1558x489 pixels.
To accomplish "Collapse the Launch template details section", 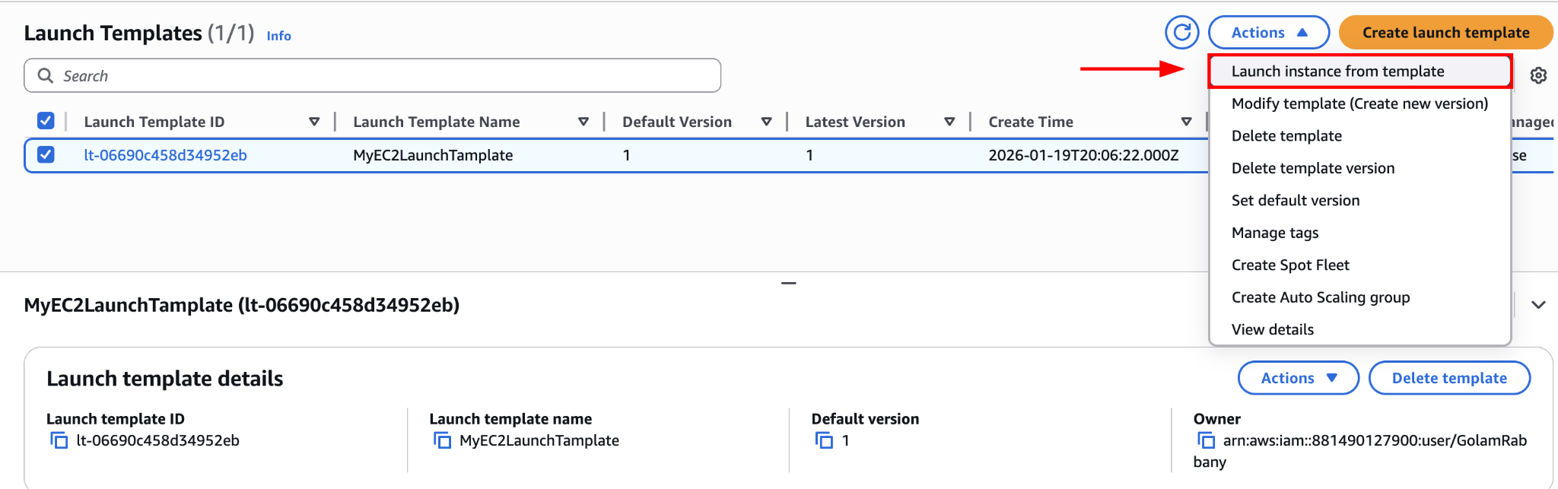I will point(1539,304).
